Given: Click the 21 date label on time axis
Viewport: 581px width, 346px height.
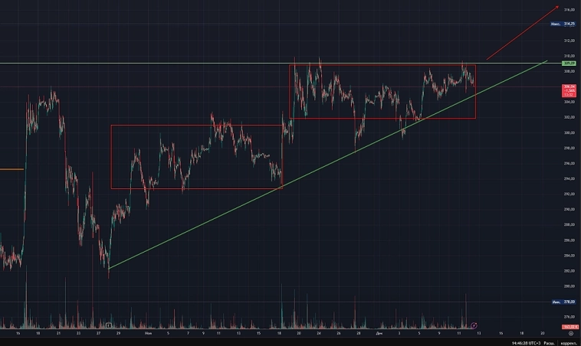Looking at the screenshot, I should pos(58,334).
